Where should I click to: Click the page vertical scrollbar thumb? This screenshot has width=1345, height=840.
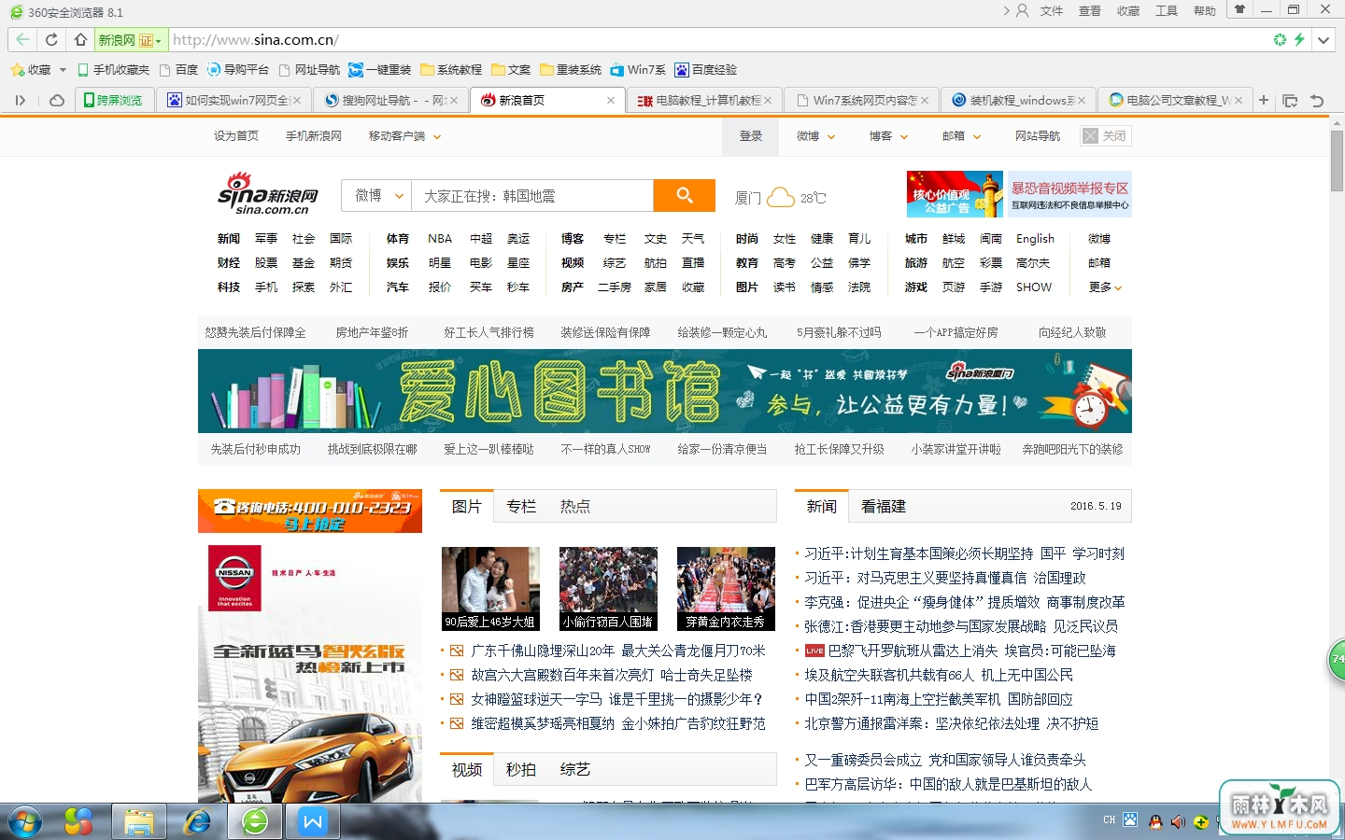(x=1338, y=161)
